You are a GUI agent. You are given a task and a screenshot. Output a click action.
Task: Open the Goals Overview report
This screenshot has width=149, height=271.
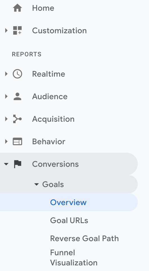point(68,202)
